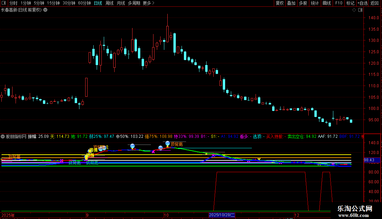
Task: Click the 2025/10/28 date marker
Action: coord(222,215)
